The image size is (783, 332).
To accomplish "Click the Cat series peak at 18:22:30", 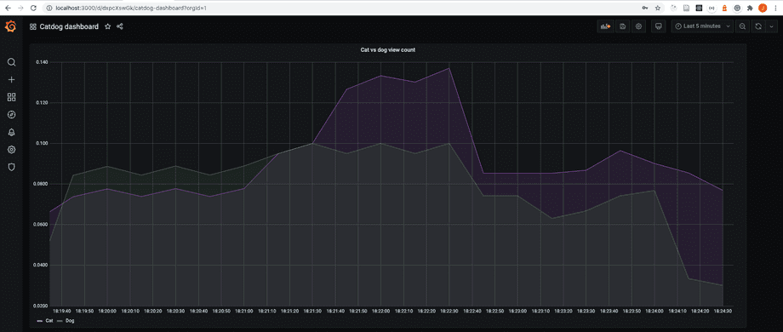I will tap(449, 68).
